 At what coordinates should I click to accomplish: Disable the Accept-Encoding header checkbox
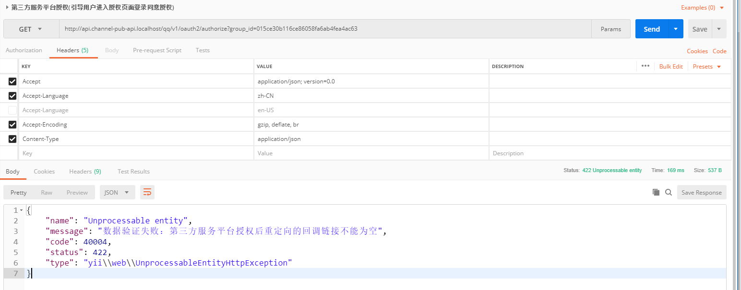click(12, 125)
